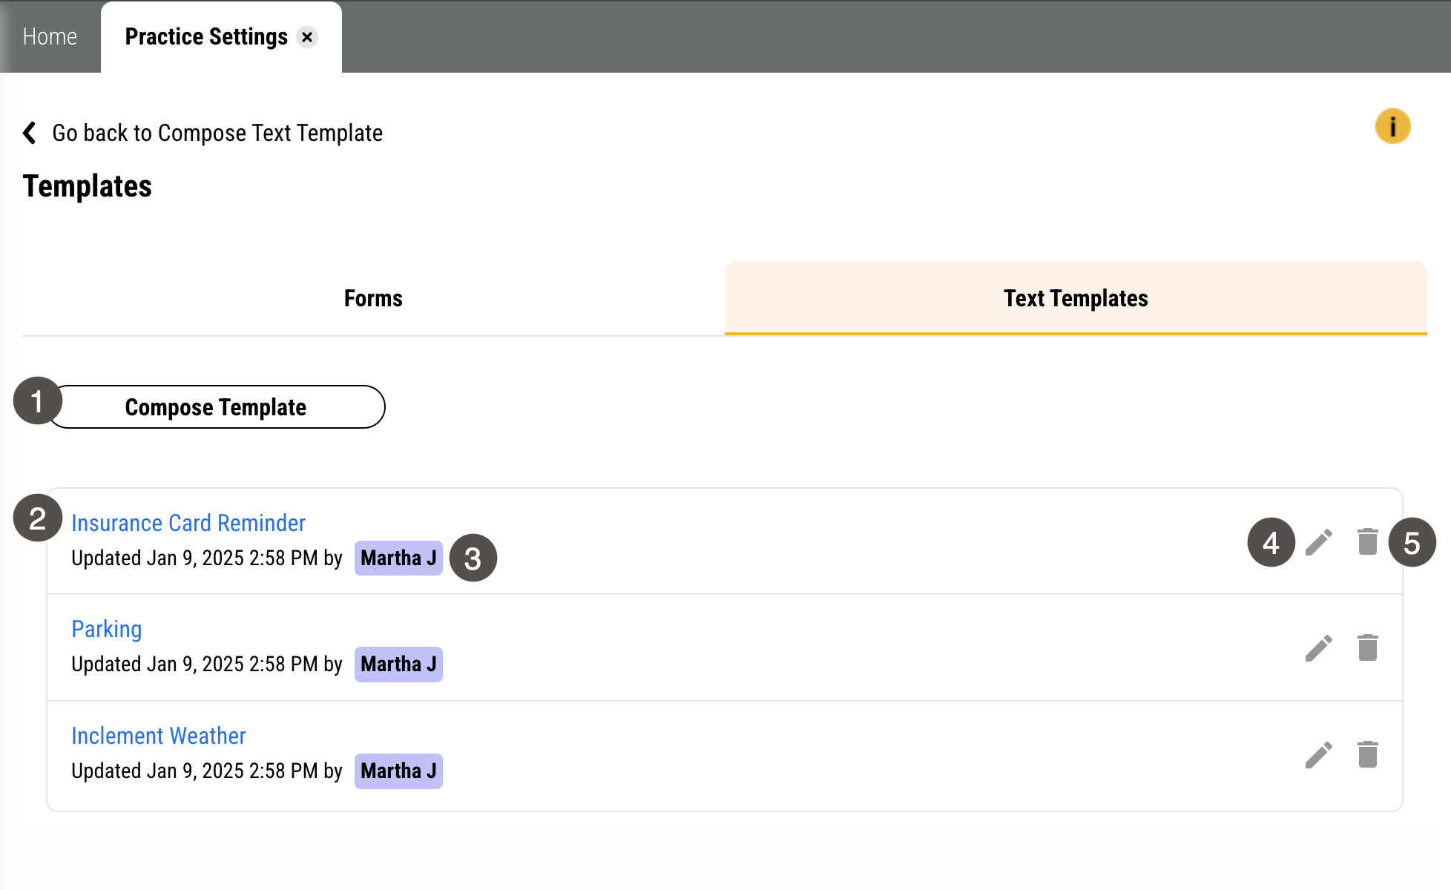Click the yellow info icon
The width and height of the screenshot is (1451, 890).
pyautogui.click(x=1392, y=126)
